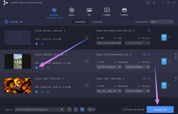This screenshot has height=114, width=178.
Task: Open EN-AAC-2Channel audio track dropdown
Action: 109,67
